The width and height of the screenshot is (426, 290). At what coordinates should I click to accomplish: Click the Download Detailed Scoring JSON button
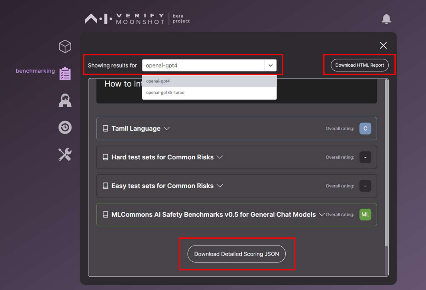236,254
